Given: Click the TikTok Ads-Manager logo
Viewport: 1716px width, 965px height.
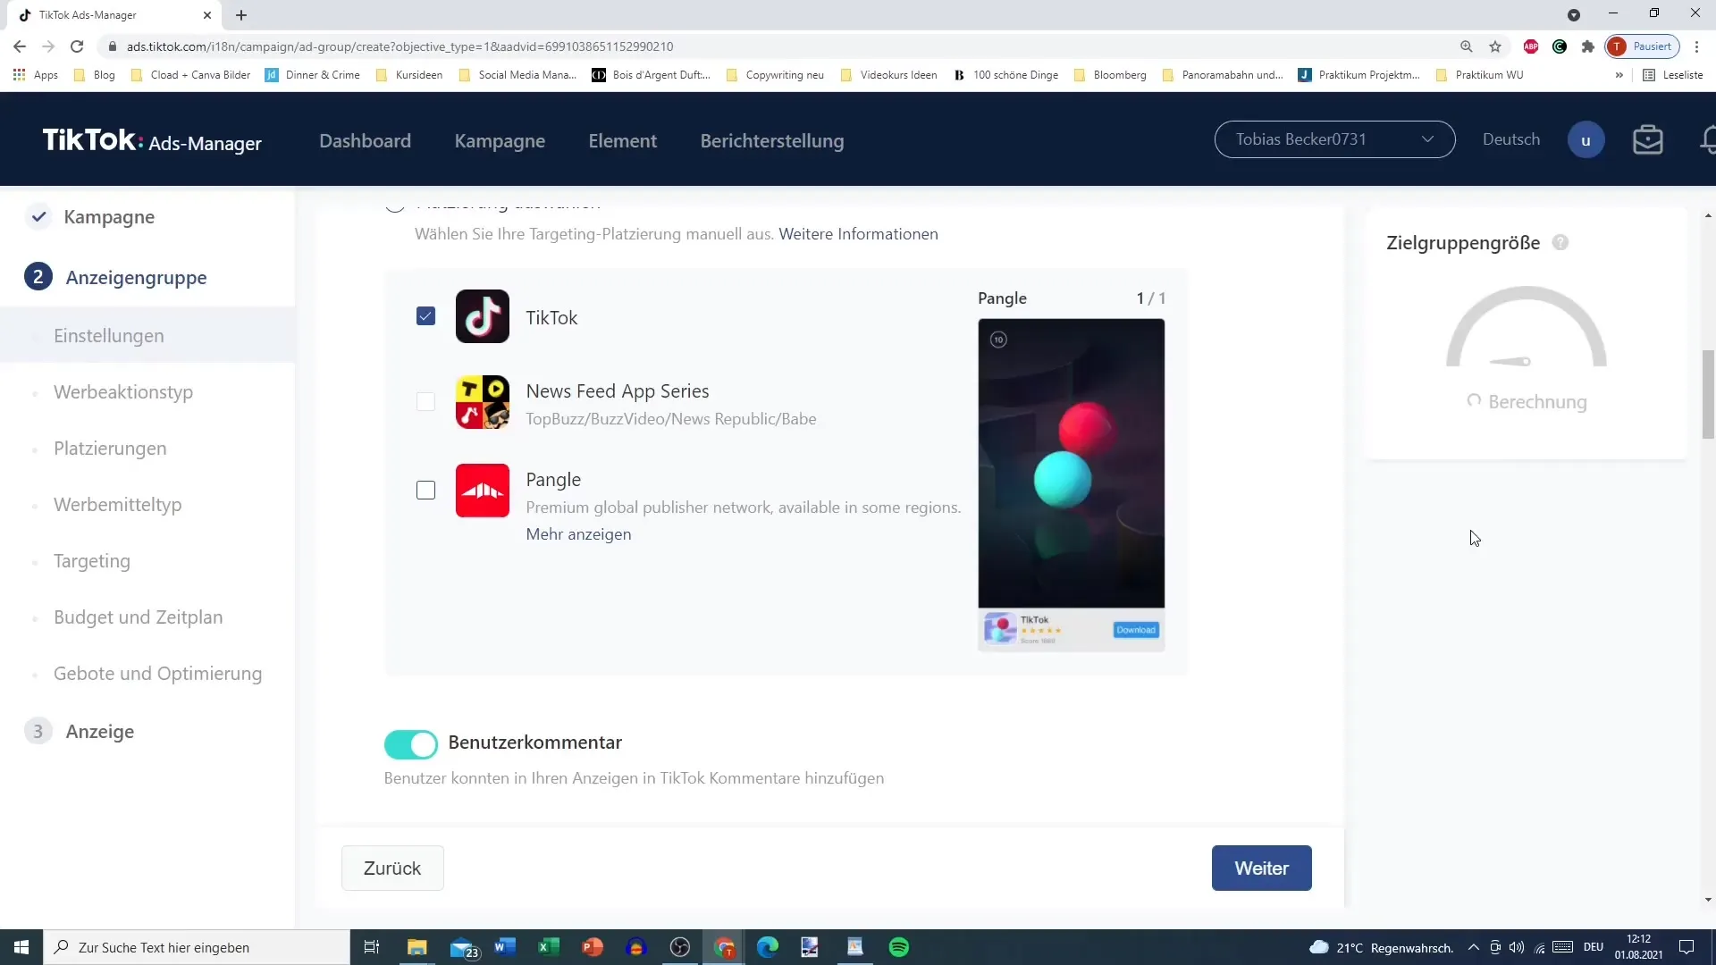Looking at the screenshot, I should click(x=152, y=140).
